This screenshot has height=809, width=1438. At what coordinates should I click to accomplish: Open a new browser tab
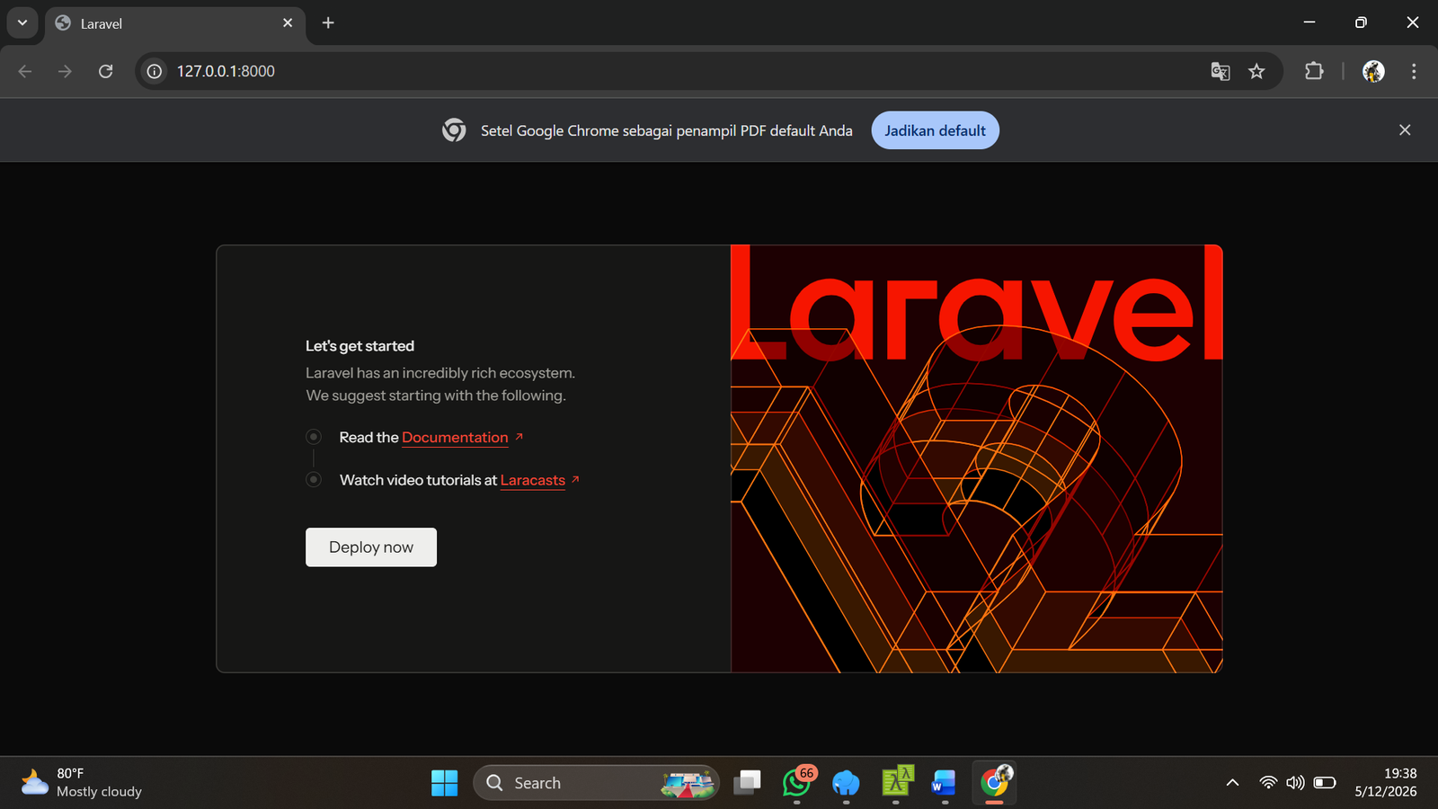(328, 22)
